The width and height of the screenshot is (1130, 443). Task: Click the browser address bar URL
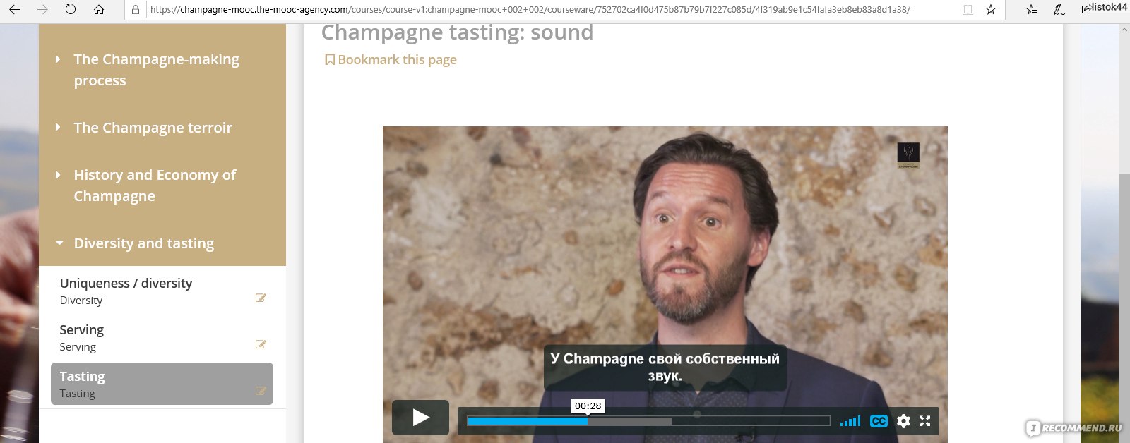pos(530,10)
